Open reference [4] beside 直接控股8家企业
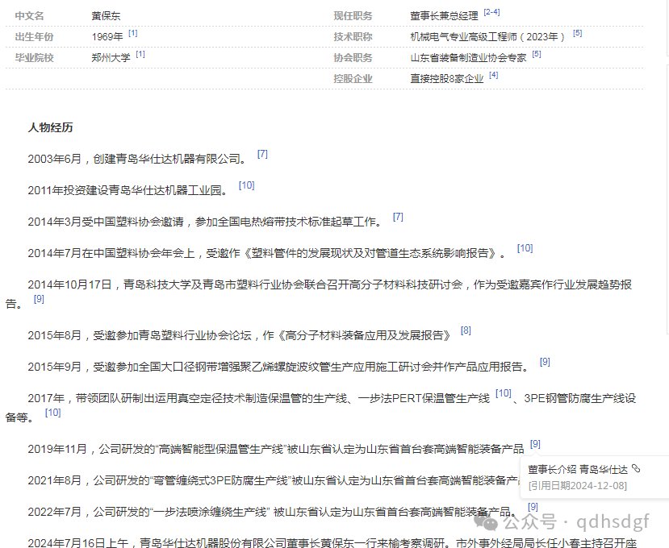The height and width of the screenshot is (548, 669). (x=494, y=75)
